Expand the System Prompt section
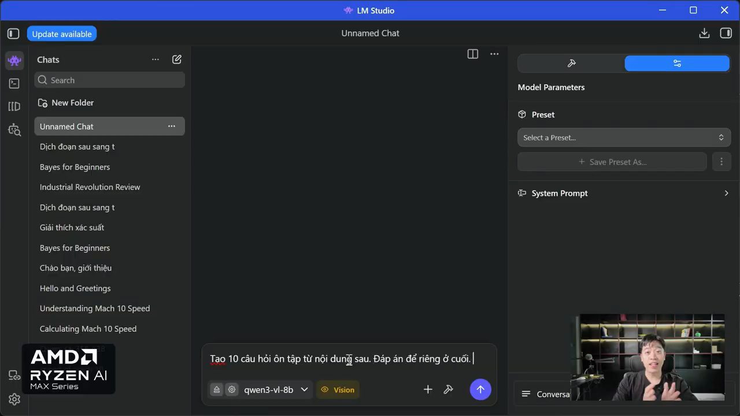The image size is (740, 416). point(624,193)
